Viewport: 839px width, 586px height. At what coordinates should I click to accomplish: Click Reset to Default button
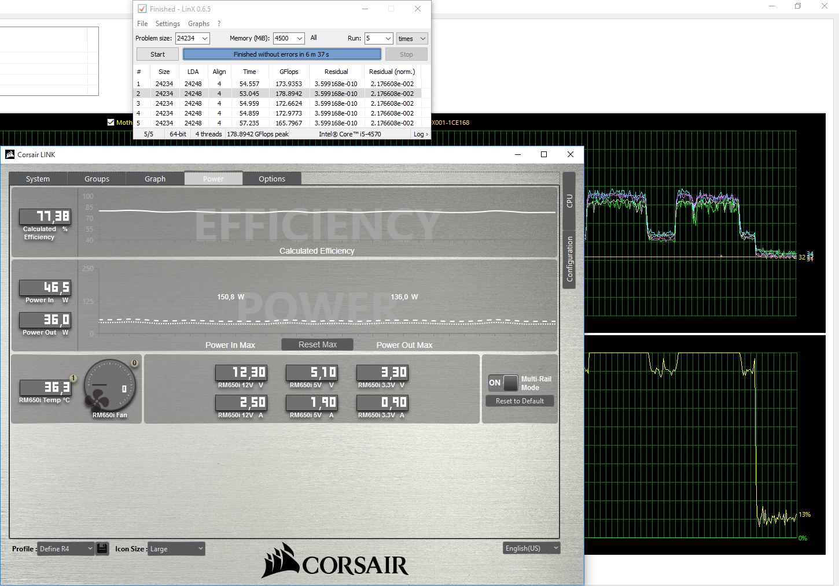[x=520, y=401]
